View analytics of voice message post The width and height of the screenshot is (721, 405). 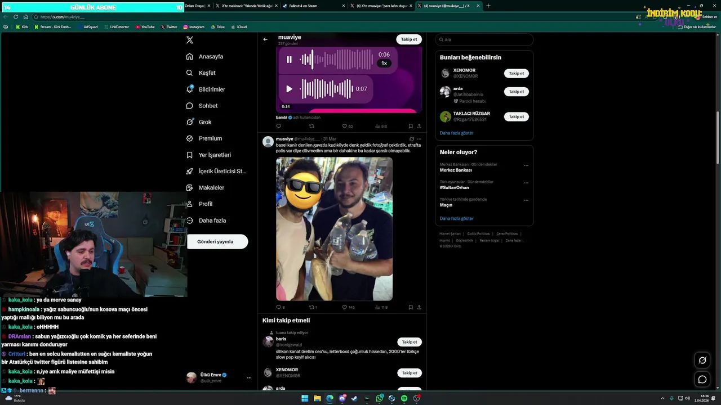(381, 127)
